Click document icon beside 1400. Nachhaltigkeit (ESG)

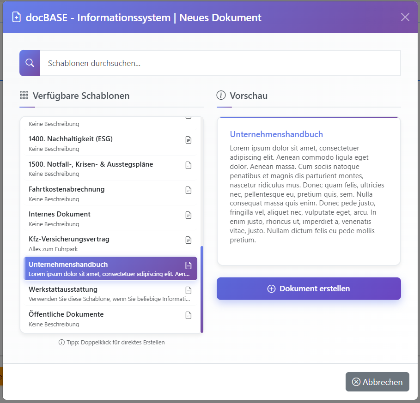click(x=188, y=140)
